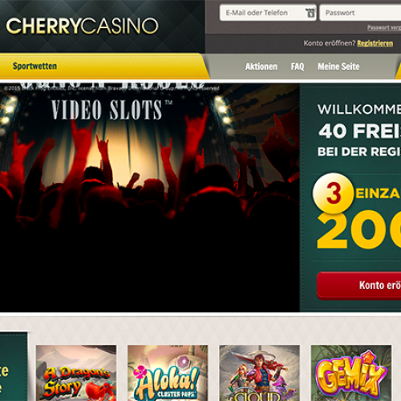Launch the Cloud Quest game tile
The height and width of the screenshot is (401, 401).
pos(259,373)
